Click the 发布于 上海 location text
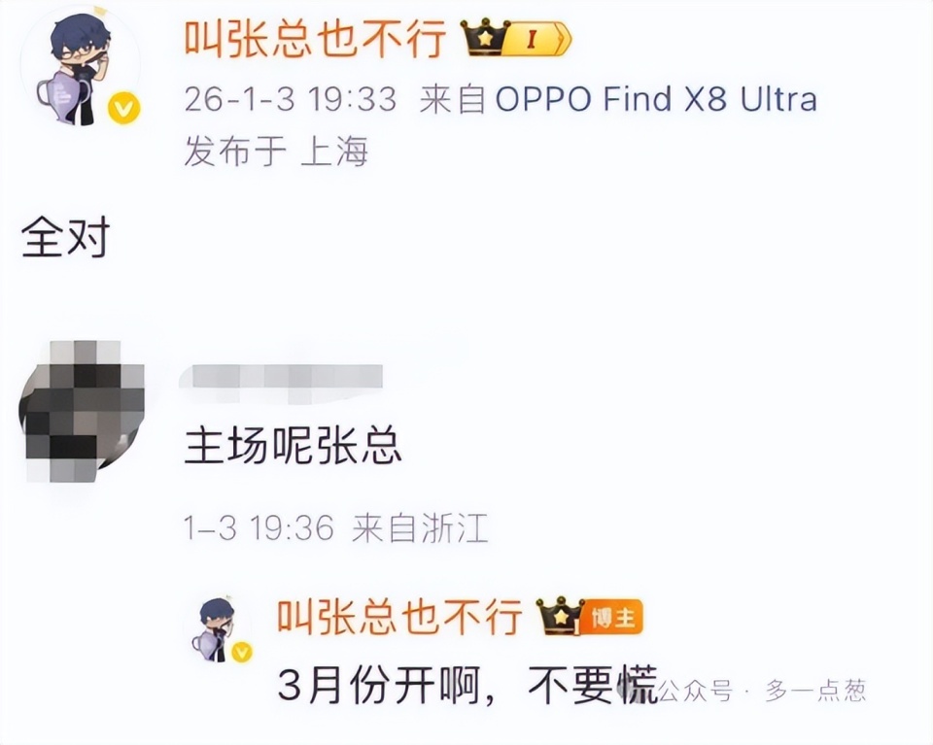The width and height of the screenshot is (933, 745). tap(276, 151)
